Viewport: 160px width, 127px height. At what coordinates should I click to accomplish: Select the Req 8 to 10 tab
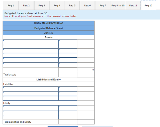click(118, 5)
